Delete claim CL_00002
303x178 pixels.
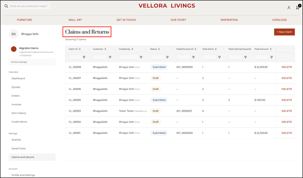[x=287, y=122]
